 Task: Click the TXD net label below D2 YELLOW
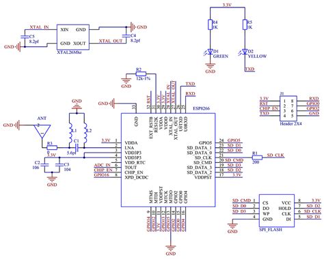click(x=249, y=69)
